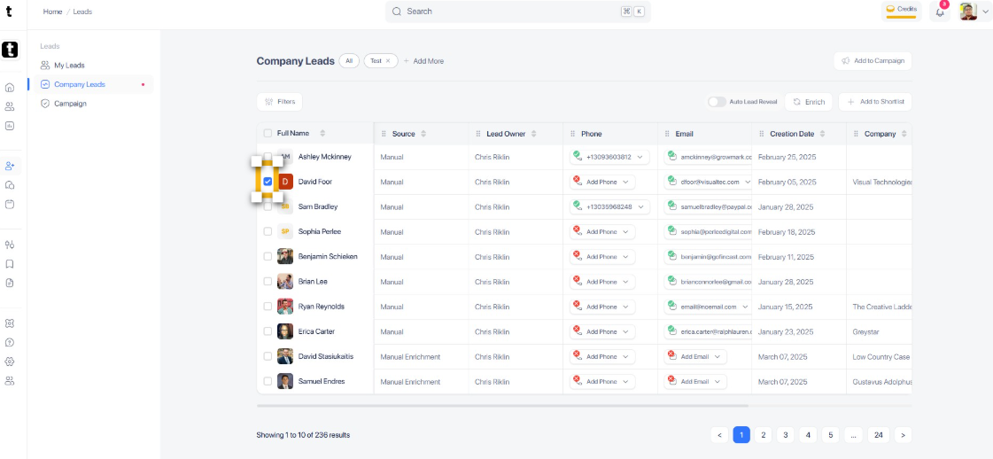Select Erica Carter's checkbox
993x459 pixels.
pyautogui.click(x=268, y=331)
